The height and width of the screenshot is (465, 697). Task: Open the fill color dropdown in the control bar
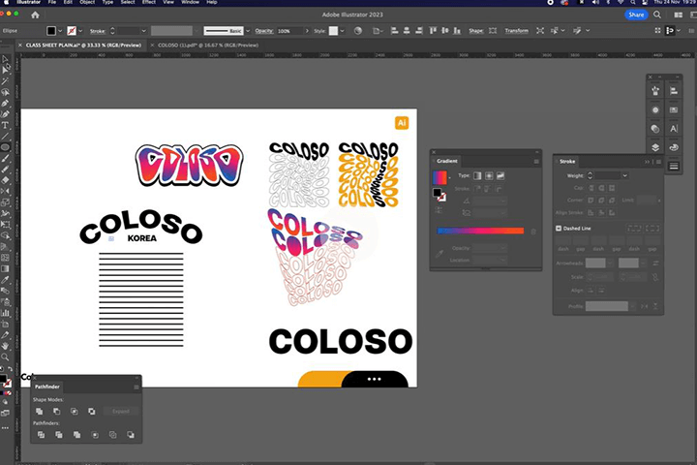(x=60, y=31)
